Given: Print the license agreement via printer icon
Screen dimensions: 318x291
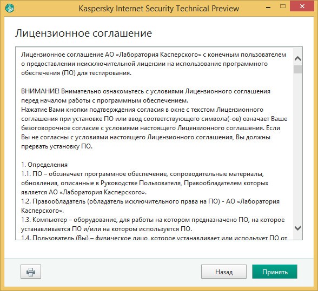Looking at the screenshot, I should 31,272.
